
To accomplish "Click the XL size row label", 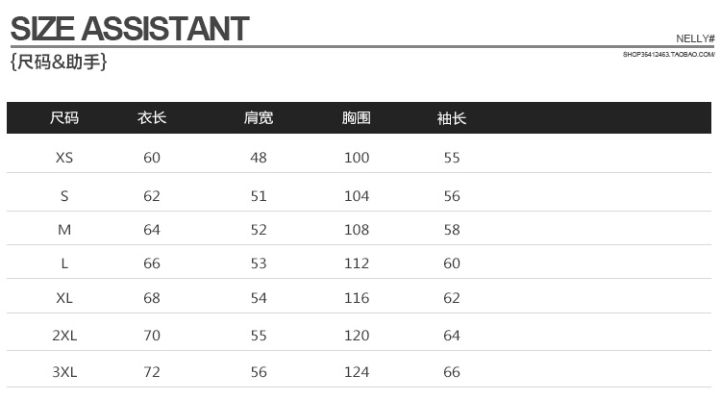I will tap(64, 298).
